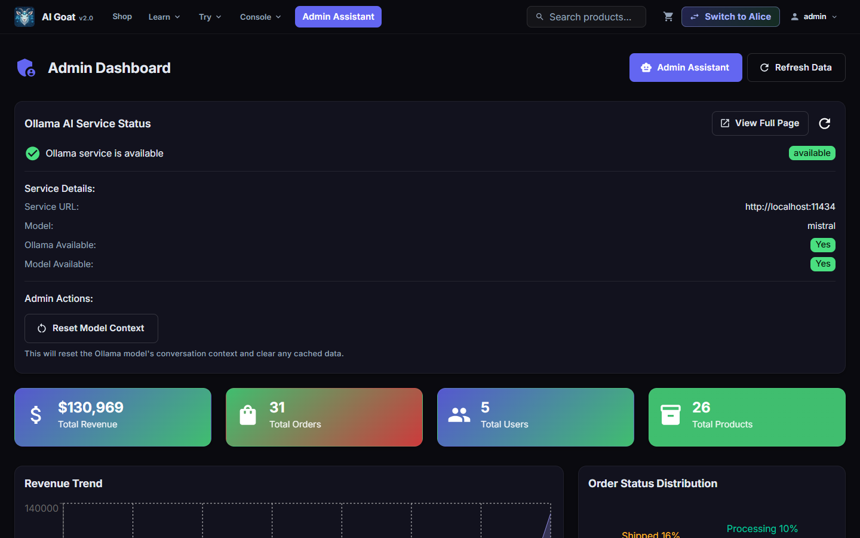Image resolution: width=860 pixels, height=538 pixels.
Task: Open Admin Assistant from the dashboard header
Action: tap(686, 68)
